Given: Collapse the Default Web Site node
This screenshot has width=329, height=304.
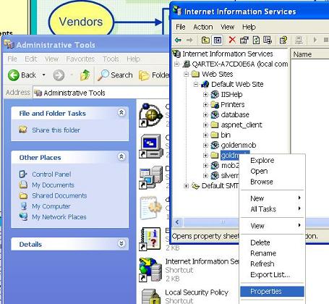Looking at the screenshot, I should pos(196,84).
